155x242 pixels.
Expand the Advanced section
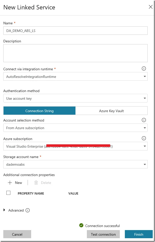pos(5,210)
